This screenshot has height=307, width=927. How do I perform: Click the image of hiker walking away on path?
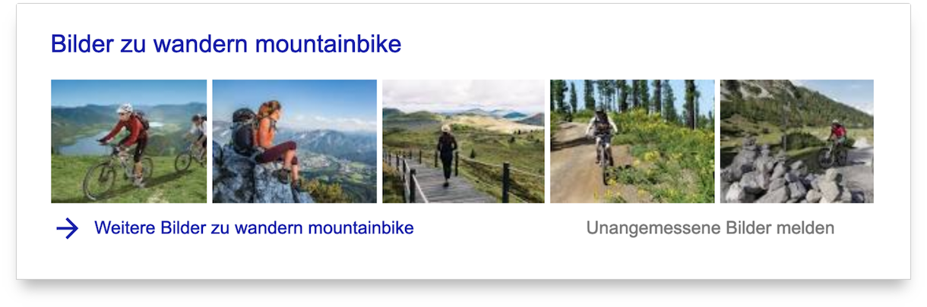463,142
